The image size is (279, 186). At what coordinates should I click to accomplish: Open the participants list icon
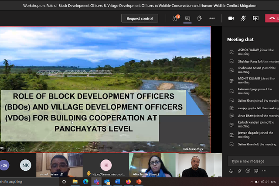point(176,18)
